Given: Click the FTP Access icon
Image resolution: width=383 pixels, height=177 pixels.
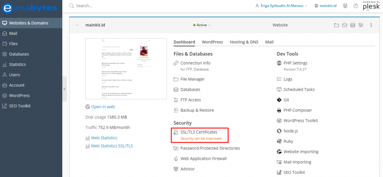Looking at the screenshot, I should 176,100.
